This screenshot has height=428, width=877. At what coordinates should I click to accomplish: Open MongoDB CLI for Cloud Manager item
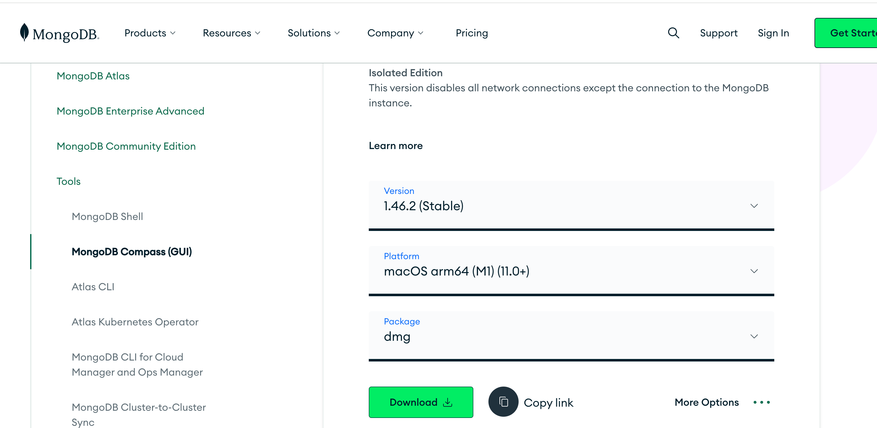[137, 364]
